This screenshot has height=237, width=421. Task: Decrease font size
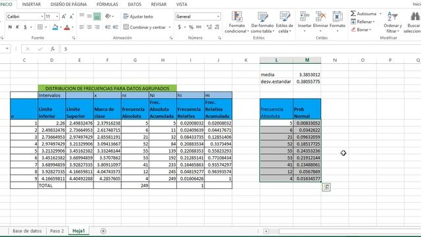point(72,16)
